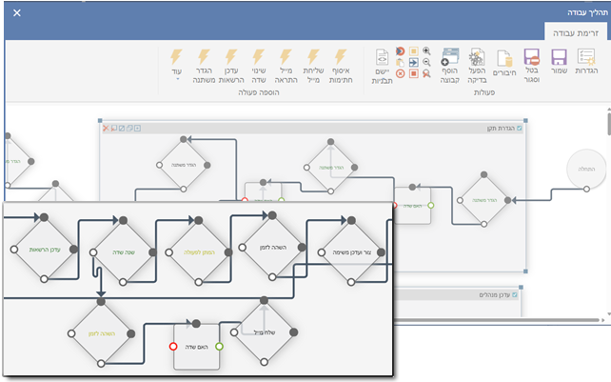Image resolution: width=611 pixels, height=382 pixels.
Task: Open the הגדרות settings icon
Action: [587, 61]
